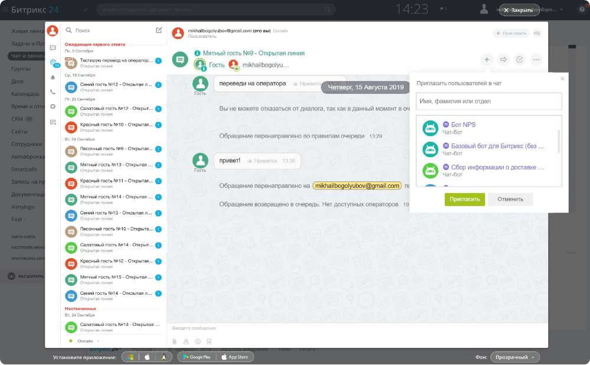The image size is (590, 365).
Task: Select Бот NPS in invite list
Action: [488, 128]
